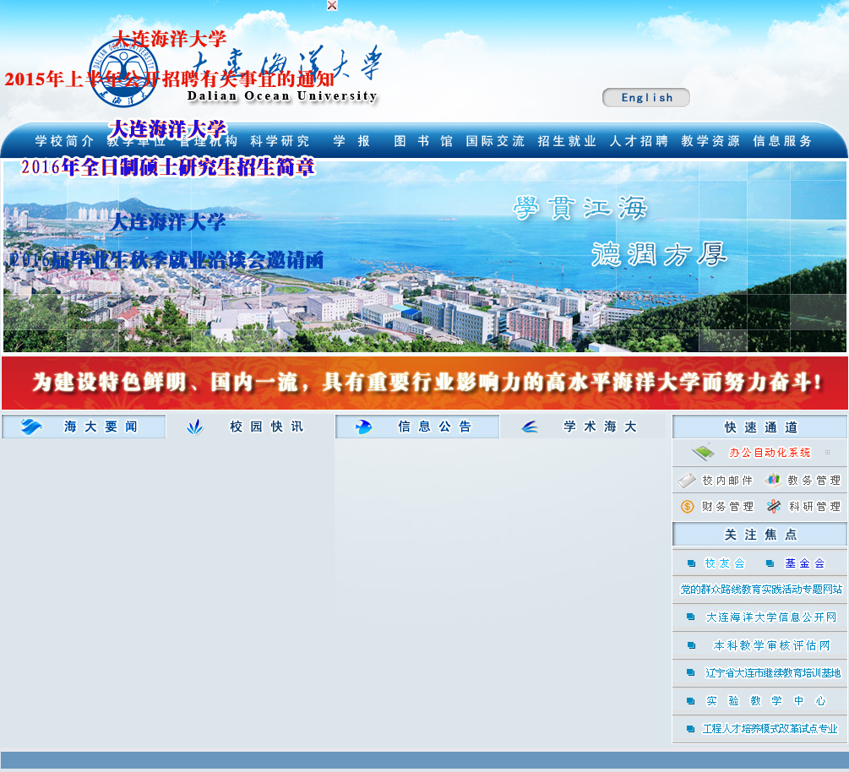The image size is (849, 772).
Task: Open 办公自动化系统 link
Action: tap(770, 453)
